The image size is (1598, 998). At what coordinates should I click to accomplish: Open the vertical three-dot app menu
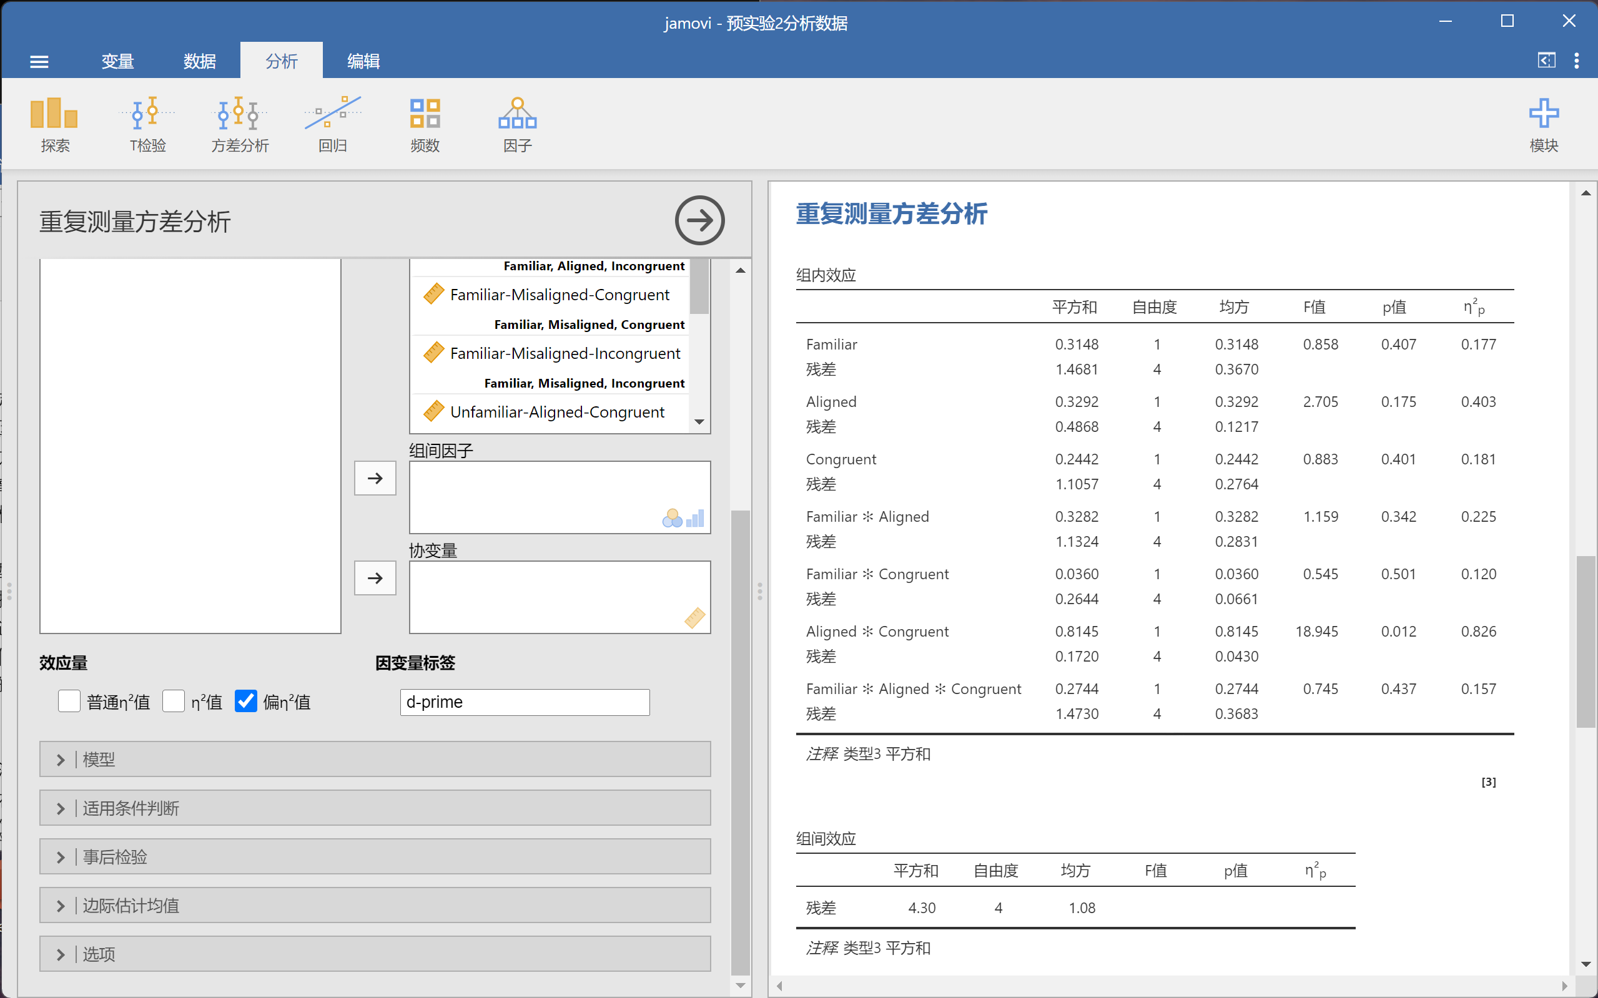tap(1577, 61)
